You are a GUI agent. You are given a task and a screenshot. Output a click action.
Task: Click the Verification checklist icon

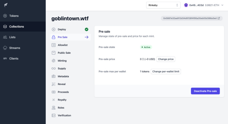tap(54, 115)
